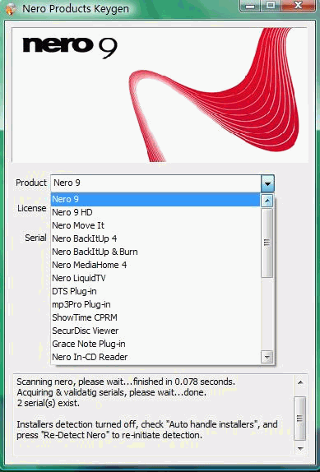Choose Nero In-CD Reader product

pos(155,357)
